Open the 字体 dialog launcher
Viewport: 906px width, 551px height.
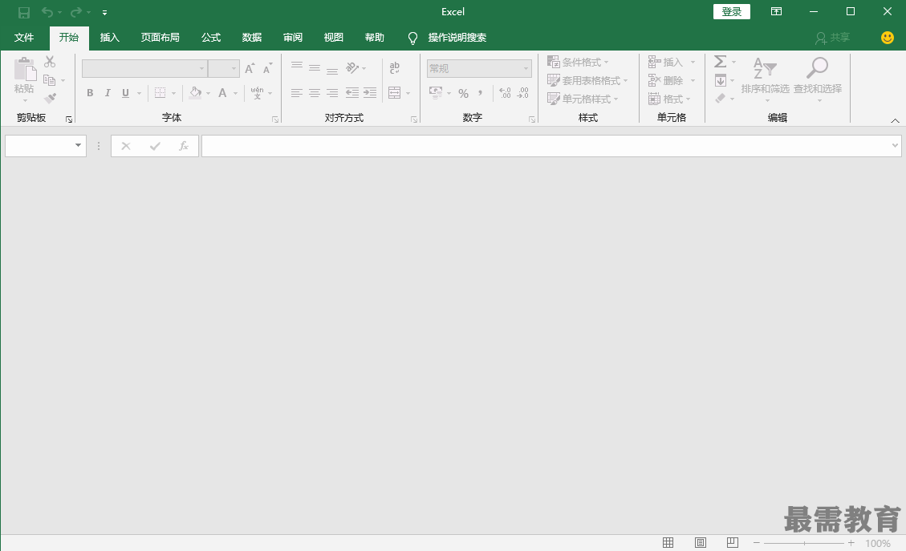(275, 120)
